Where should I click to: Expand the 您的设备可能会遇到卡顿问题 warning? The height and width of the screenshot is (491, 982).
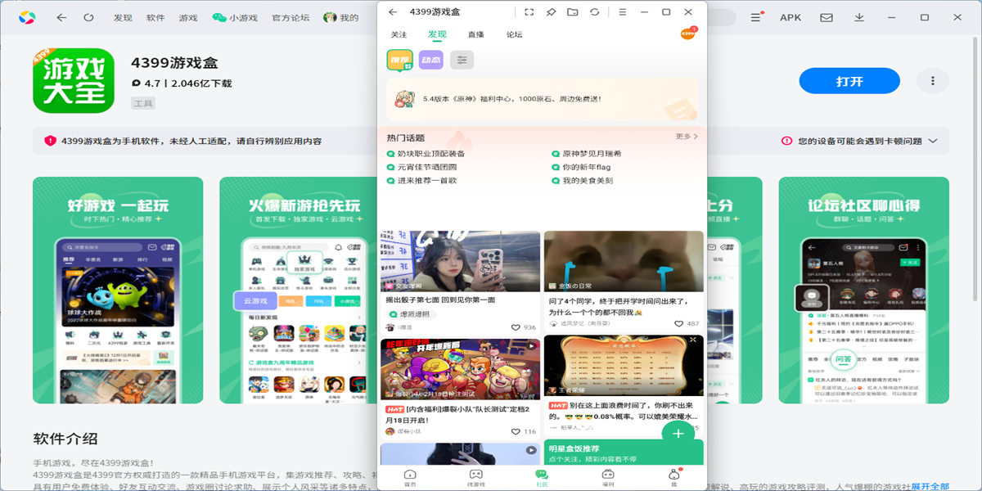point(932,141)
